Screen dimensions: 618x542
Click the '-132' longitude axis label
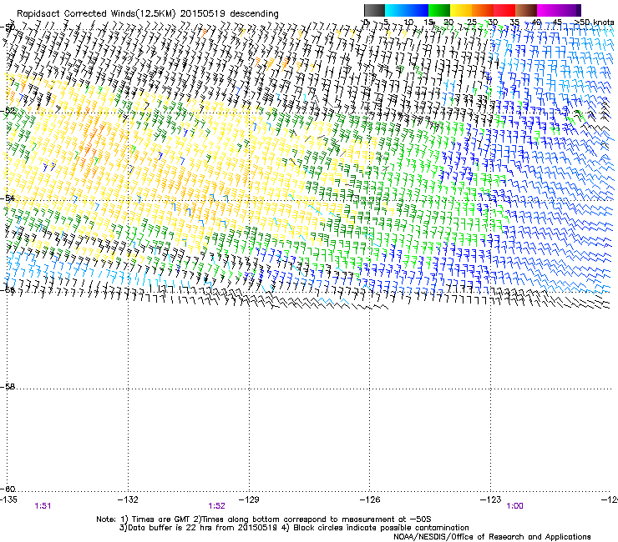click(x=129, y=499)
